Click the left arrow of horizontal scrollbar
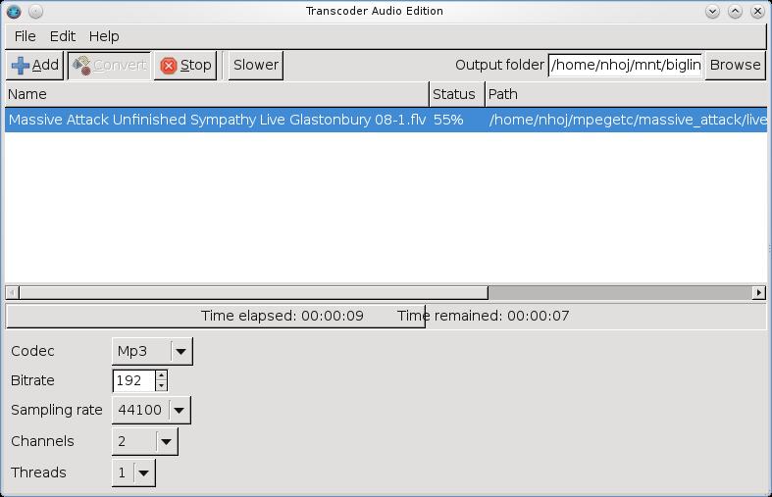This screenshot has height=497, width=772. (x=13, y=293)
